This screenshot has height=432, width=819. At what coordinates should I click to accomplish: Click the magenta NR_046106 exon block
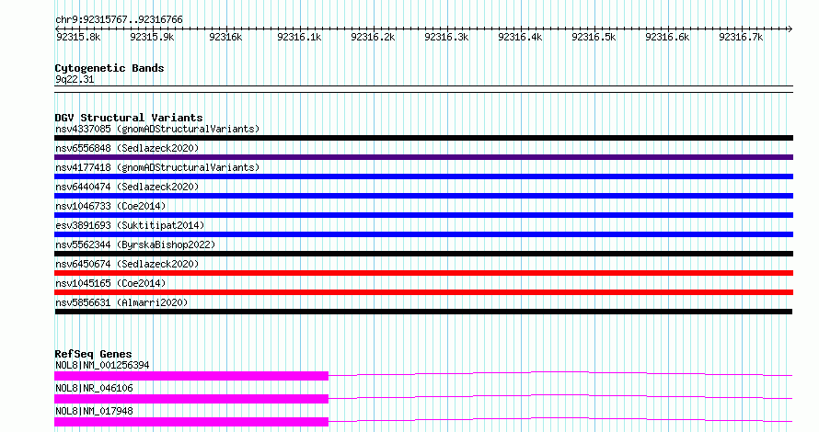[x=191, y=399]
